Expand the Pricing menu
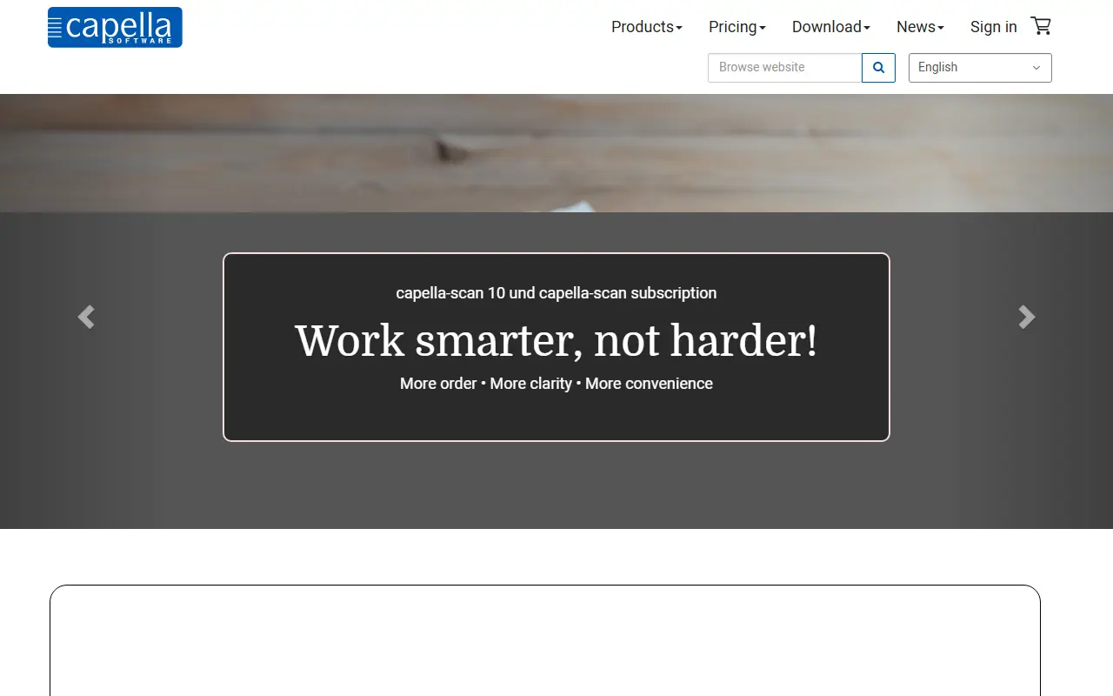Viewport: 1113px width, 696px height. [x=737, y=27]
